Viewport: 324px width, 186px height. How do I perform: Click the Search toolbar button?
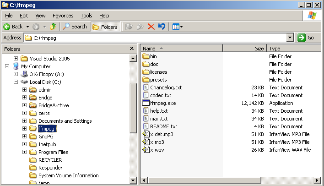click(75, 27)
